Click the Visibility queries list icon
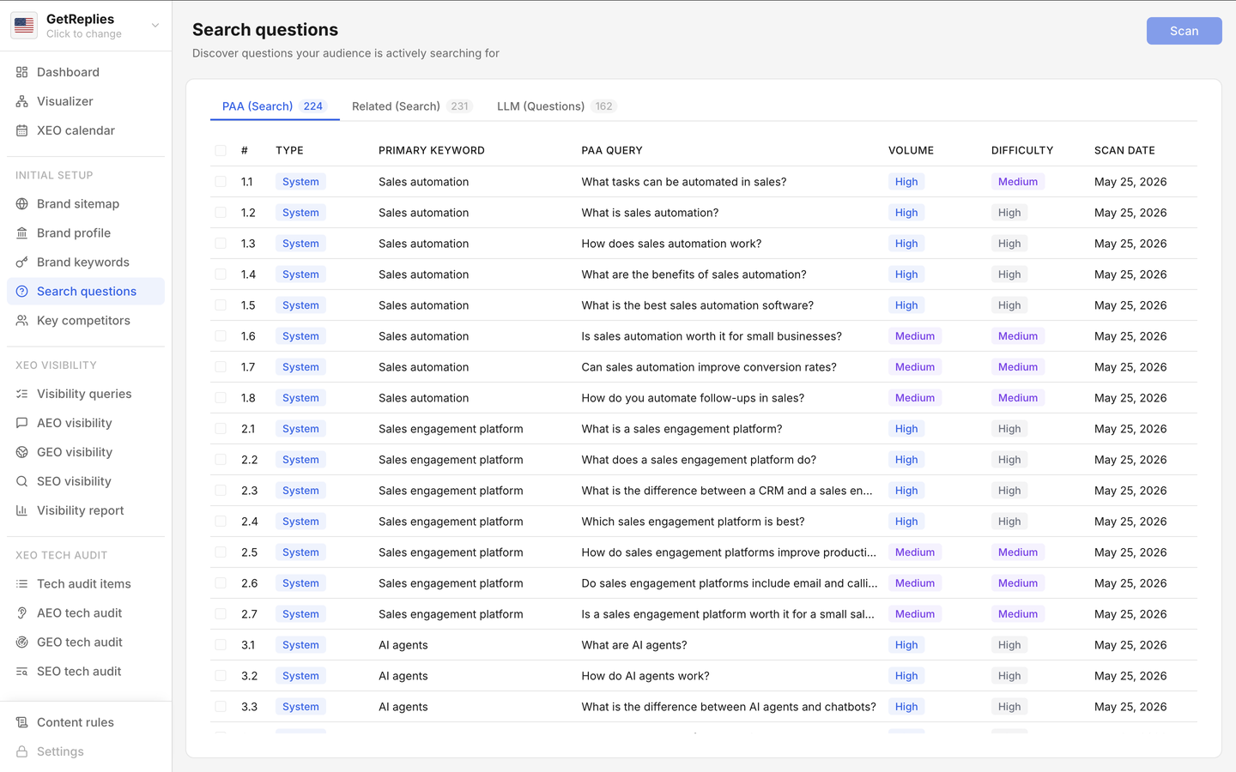 pyautogui.click(x=22, y=394)
